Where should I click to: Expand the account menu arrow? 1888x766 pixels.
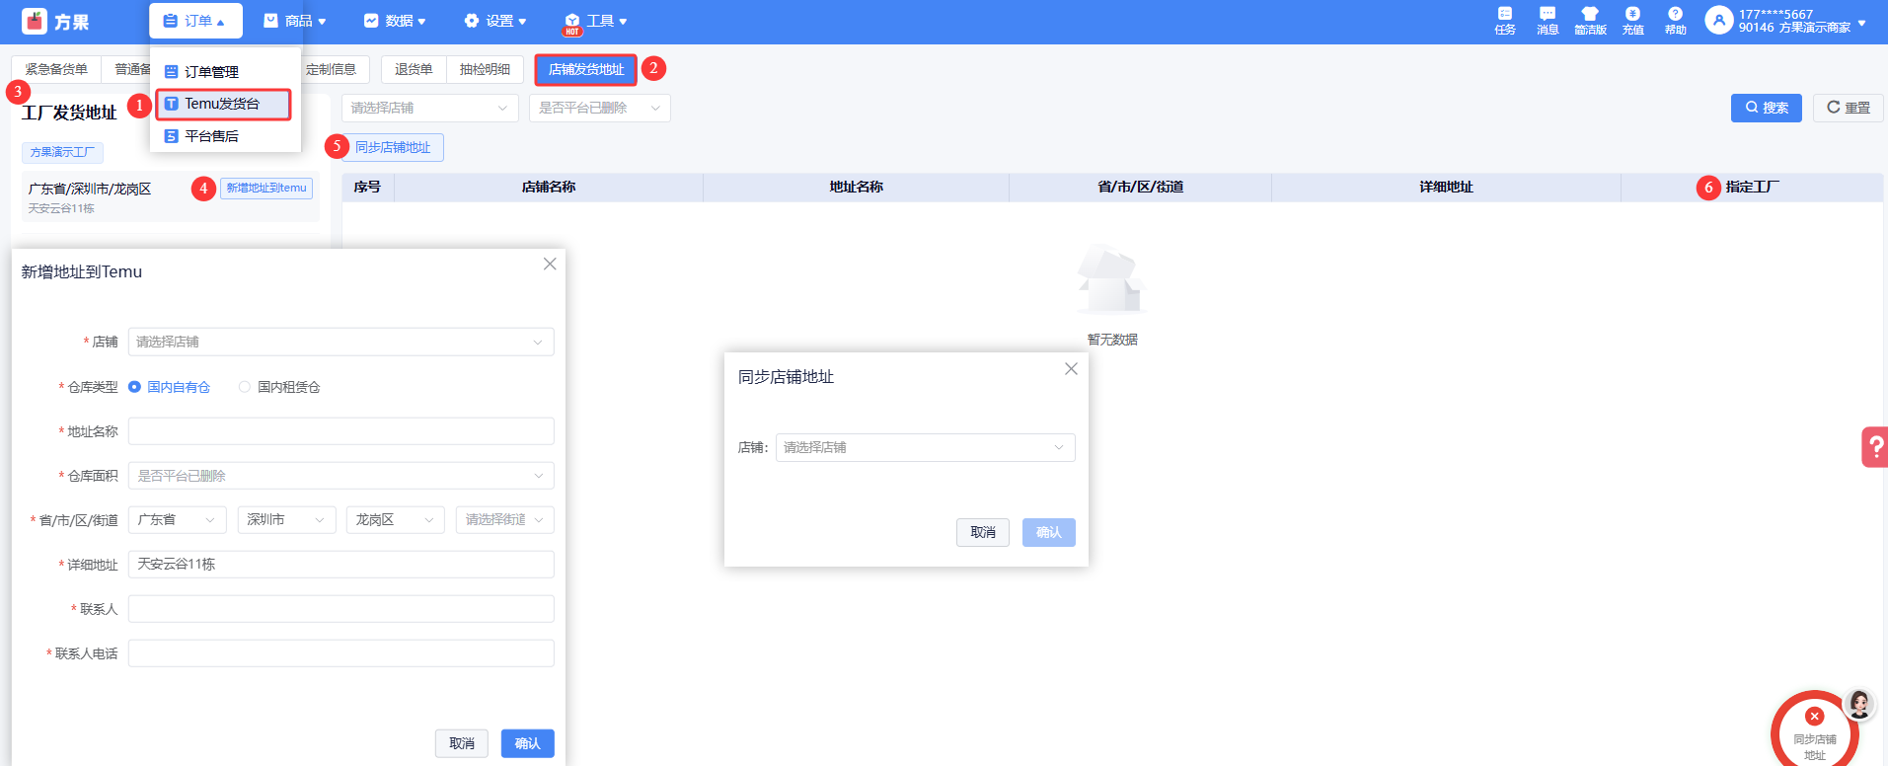click(x=1862, y=22)
